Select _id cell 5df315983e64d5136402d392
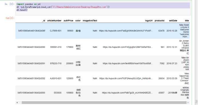 [31, 78]
